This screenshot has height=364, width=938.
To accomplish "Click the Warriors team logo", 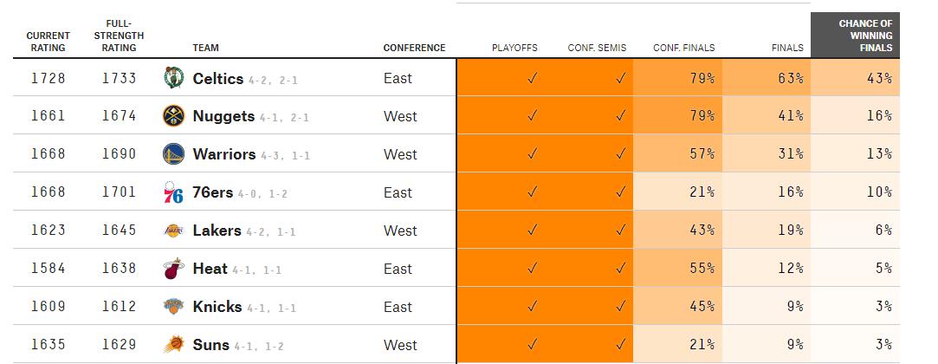I will tap(174, 154).
